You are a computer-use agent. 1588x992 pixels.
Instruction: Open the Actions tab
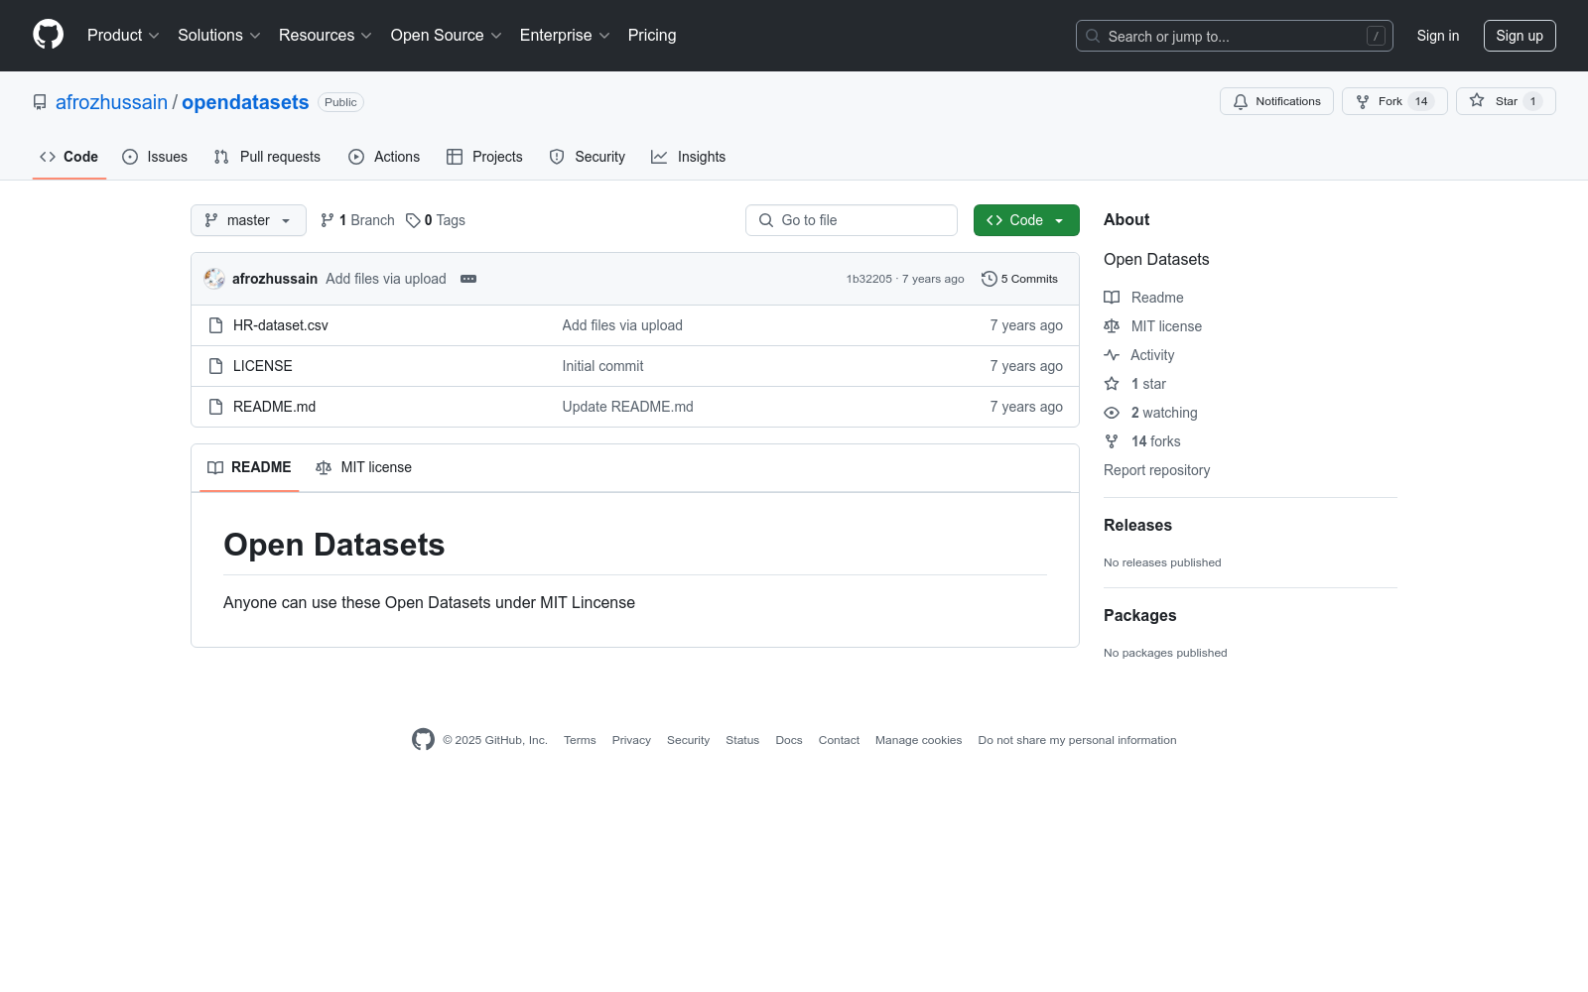tap(384, 157)
